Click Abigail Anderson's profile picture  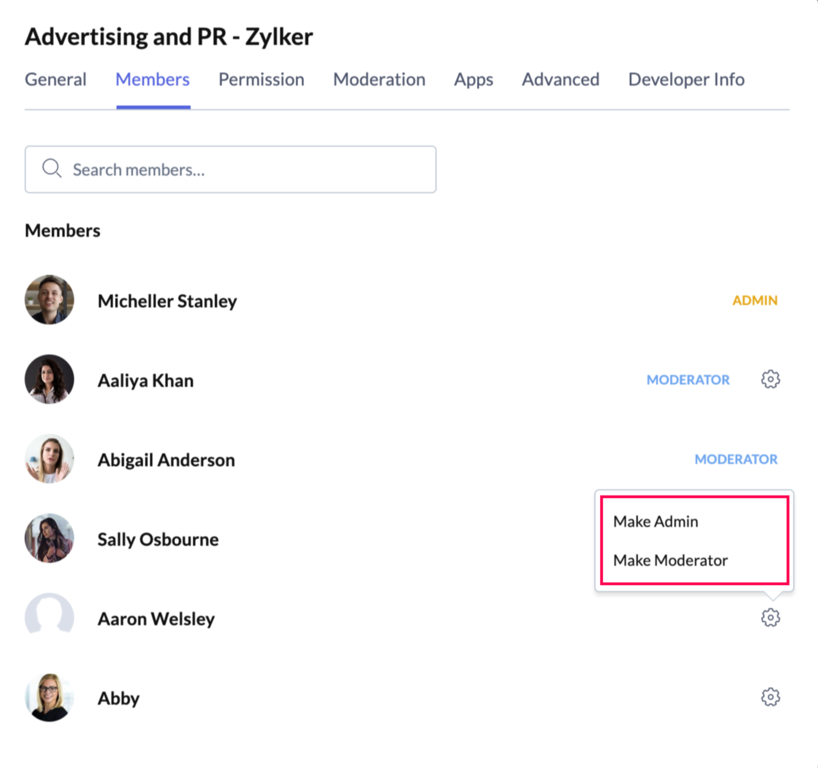pyautogui.click(x=49, y=459)
